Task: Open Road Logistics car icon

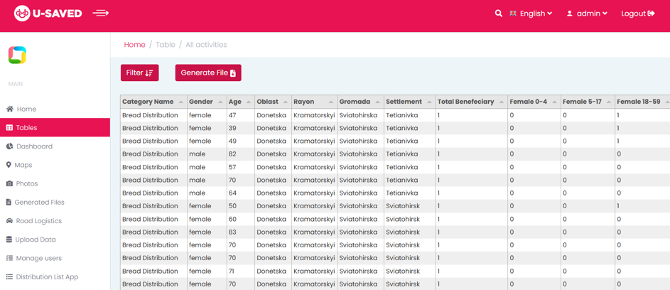Action: [x=9, y=221]
